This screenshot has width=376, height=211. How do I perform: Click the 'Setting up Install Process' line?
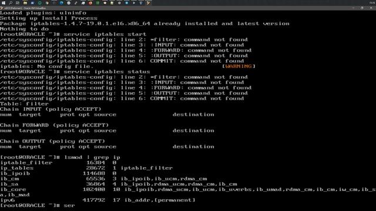(x=49, y=18)
